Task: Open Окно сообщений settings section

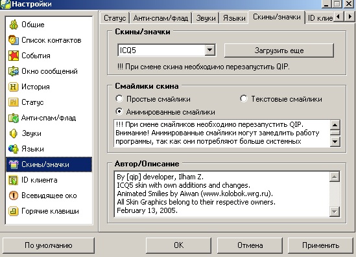Action: [x=49, y=71]
